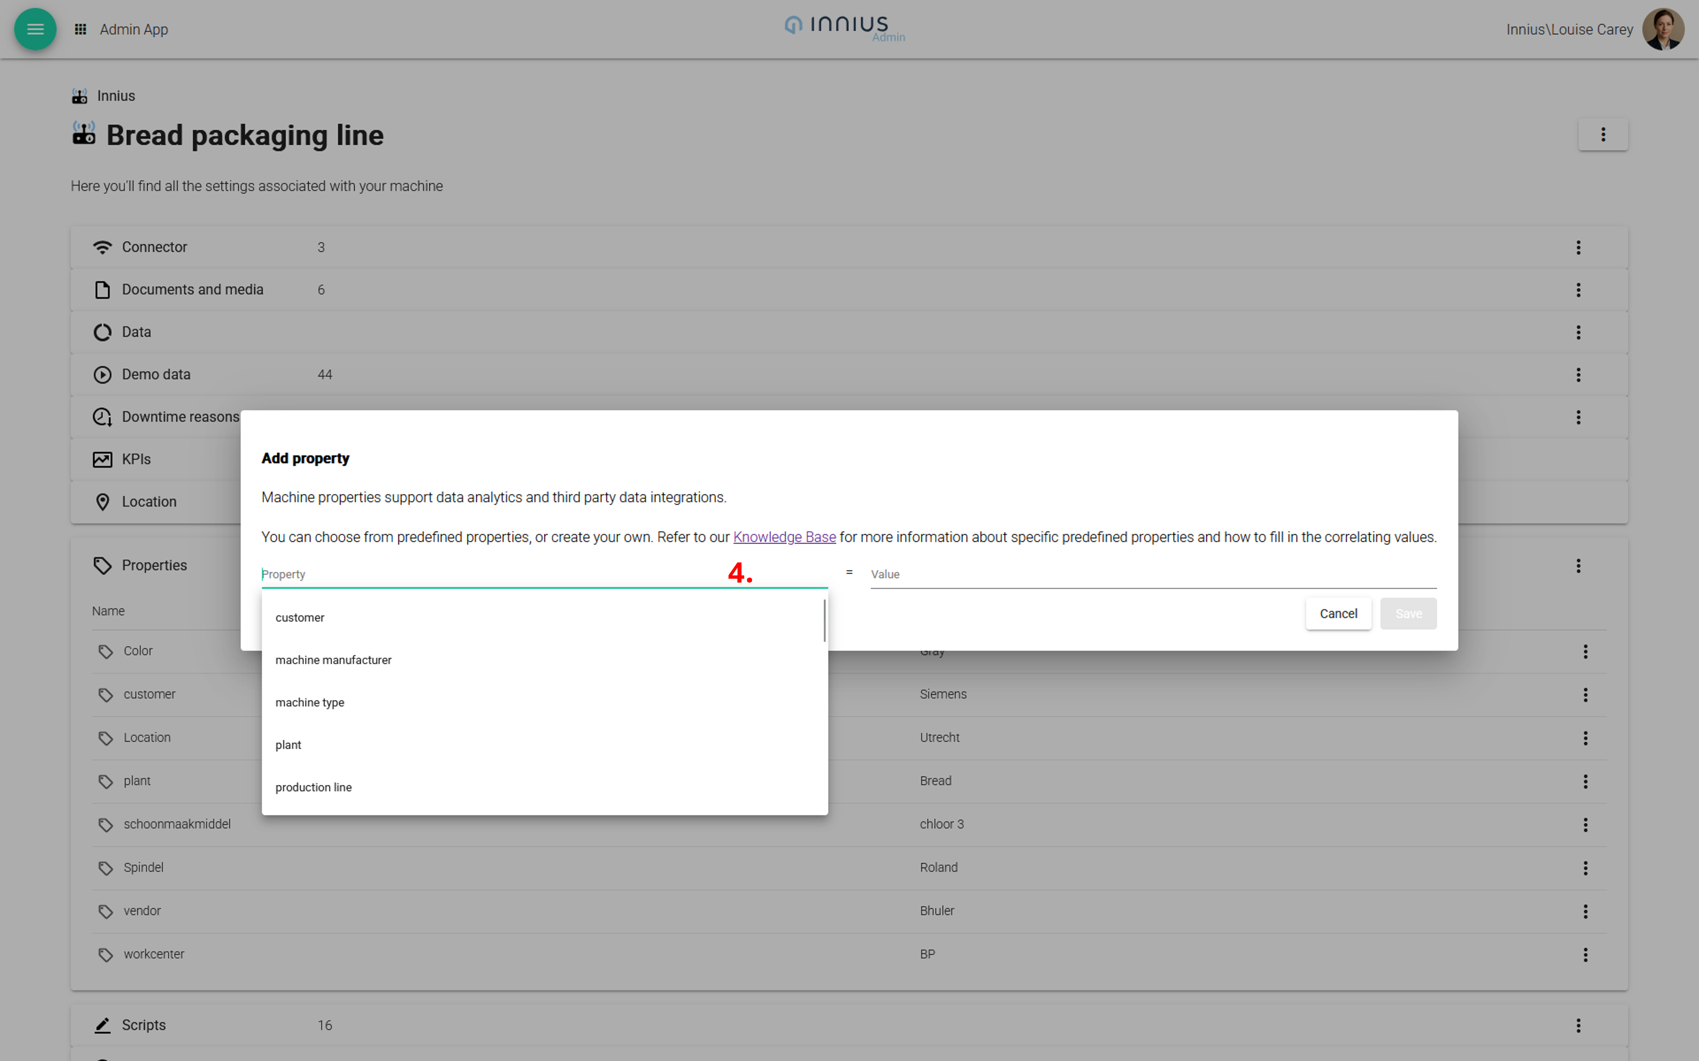Open the plant property three-dot menu
Image resolution: width=1699 pixels, height=1061 pixels.
point(1584,781)
